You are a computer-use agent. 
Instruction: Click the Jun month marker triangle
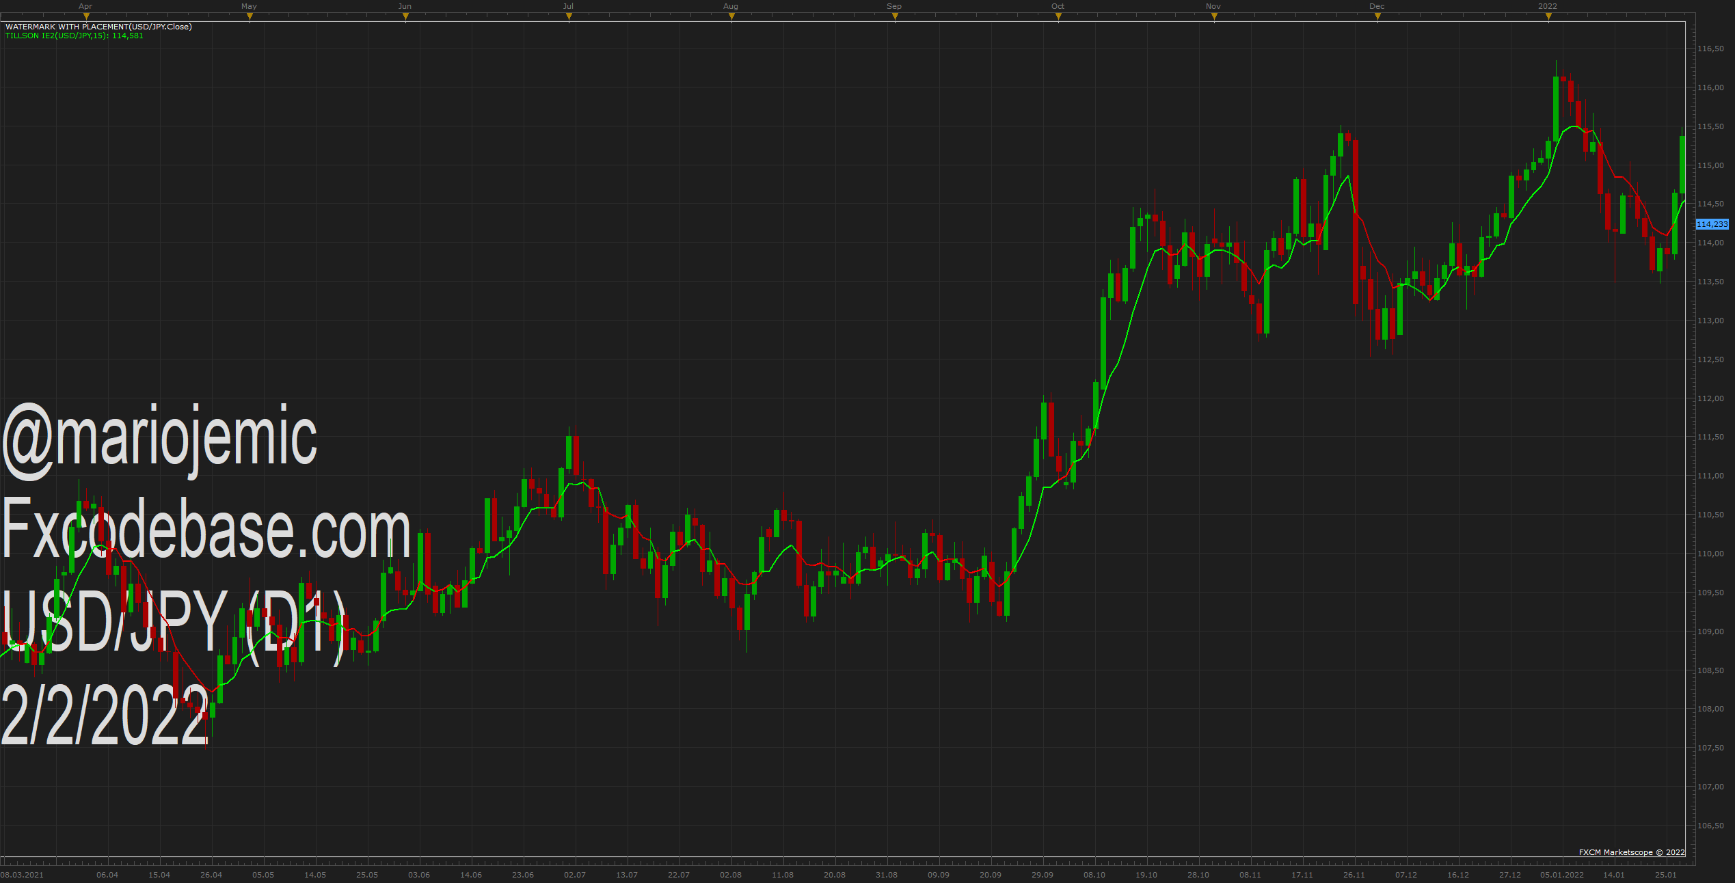pyautogui.click(x=405, y=17)
